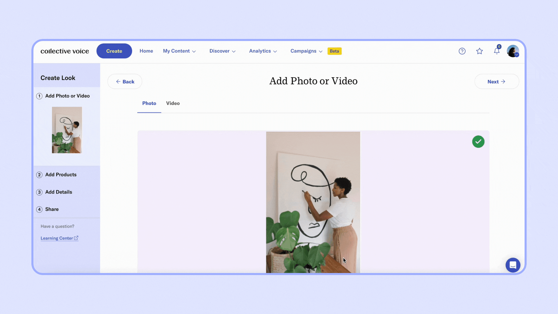
Task: Select step 4 Share
Action: click(x=47, y=209)
